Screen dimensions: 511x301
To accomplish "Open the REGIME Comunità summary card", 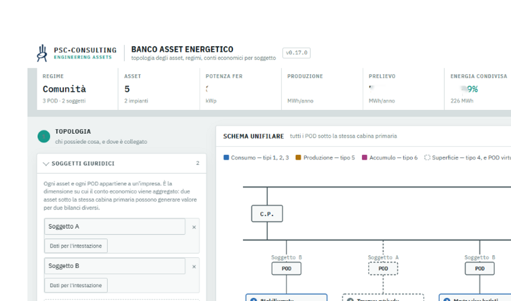I will click(77, 89).
